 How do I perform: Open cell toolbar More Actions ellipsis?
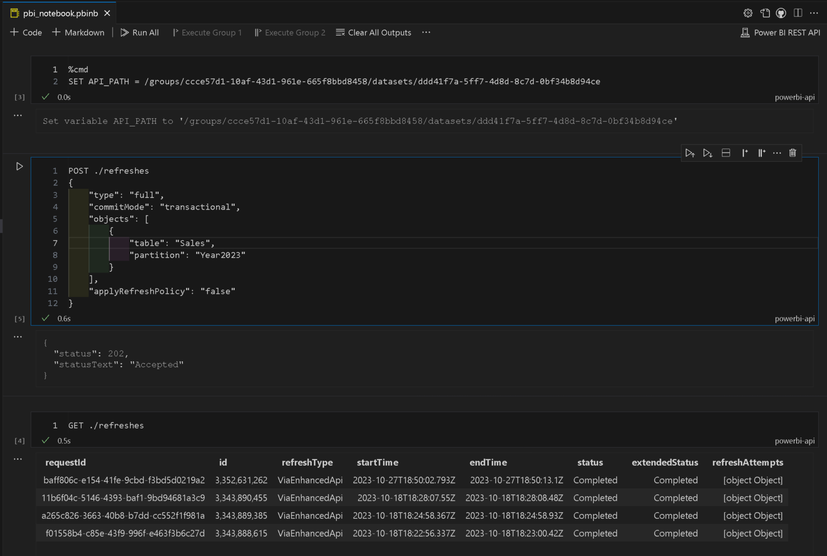click(777, 153)
